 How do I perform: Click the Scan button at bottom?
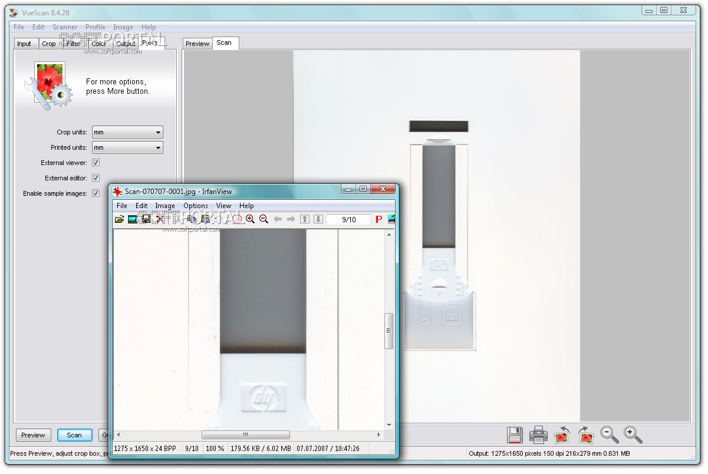pos(74,435)
